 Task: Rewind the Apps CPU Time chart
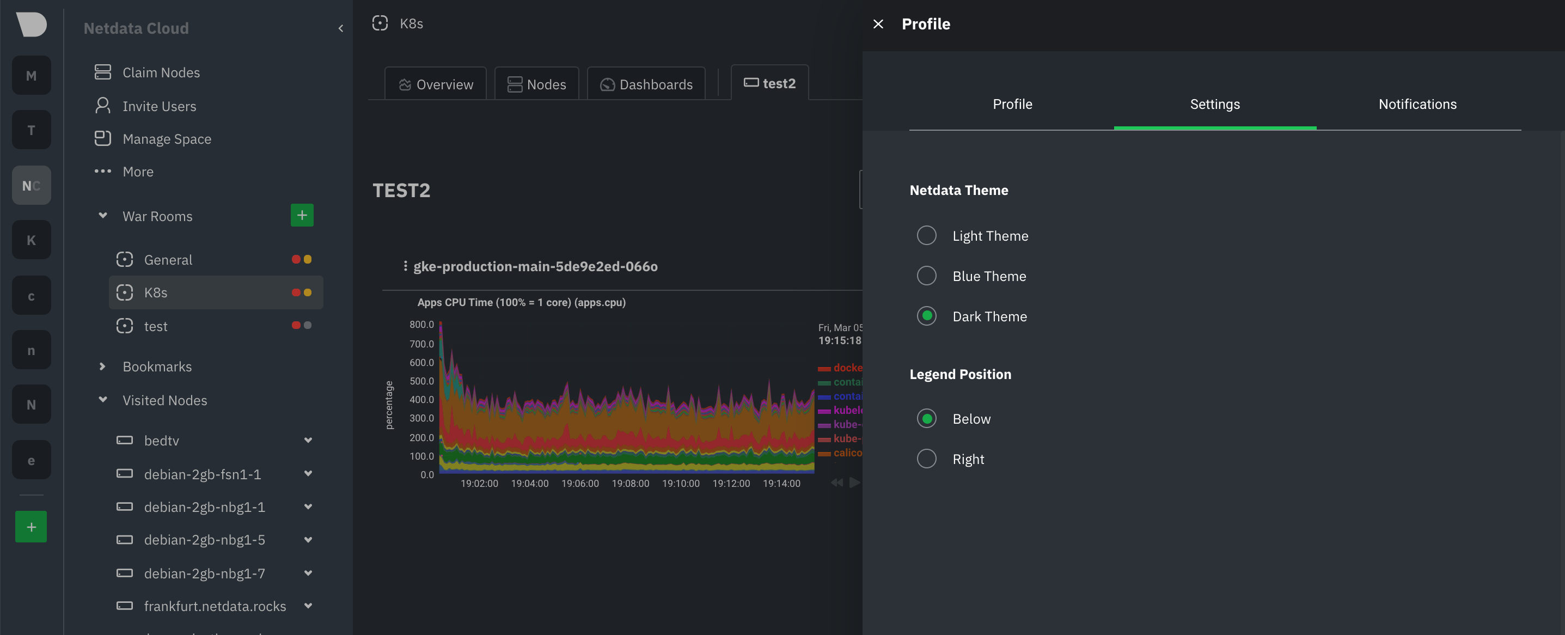[x=837, y=483]
